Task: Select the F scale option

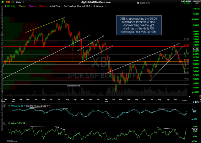Action: pos(200,102)
